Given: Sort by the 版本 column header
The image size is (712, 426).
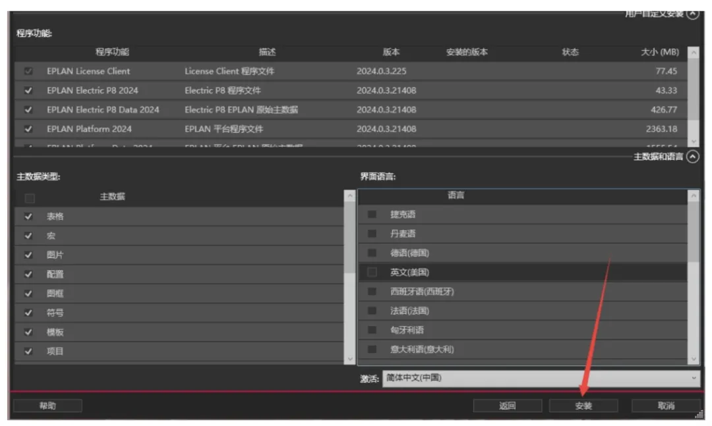Looking at the screenshot, I should point(391,52).
